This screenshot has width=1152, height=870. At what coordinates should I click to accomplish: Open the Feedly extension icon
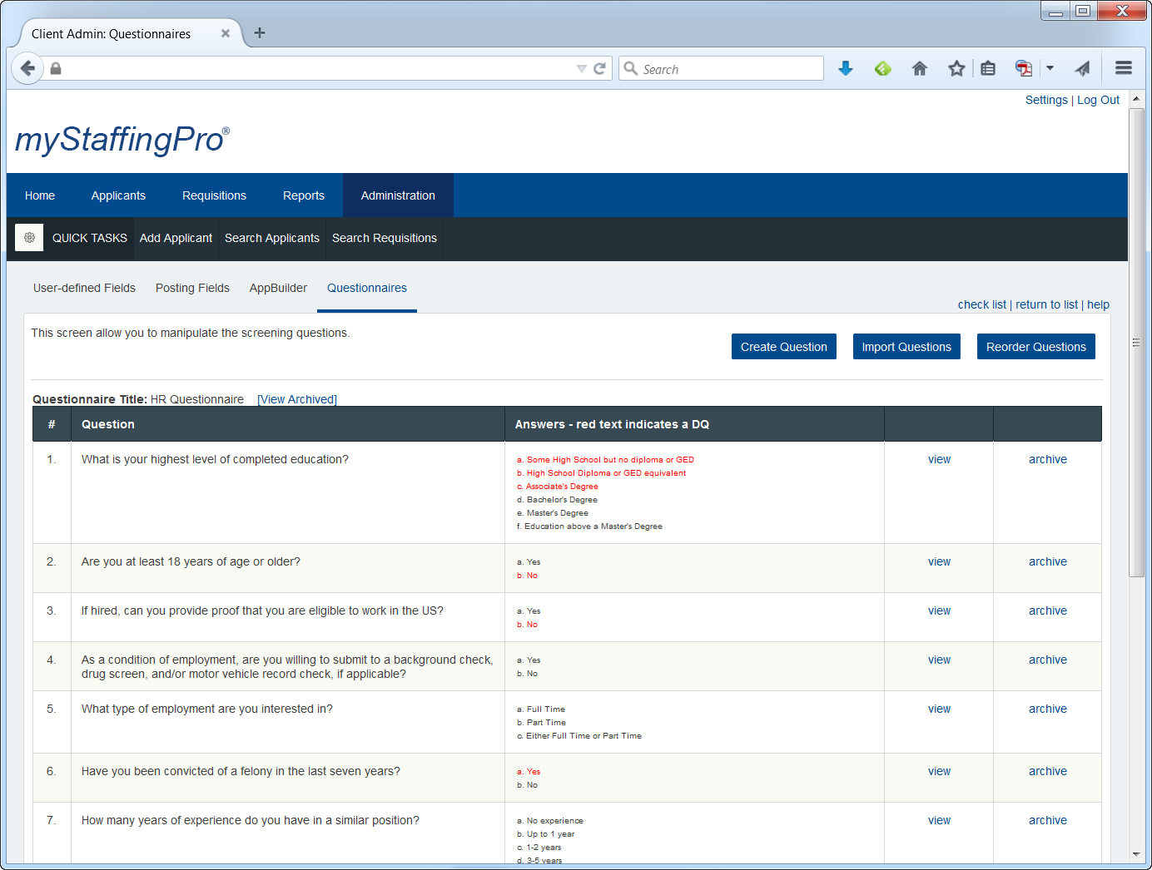point(883,68)
